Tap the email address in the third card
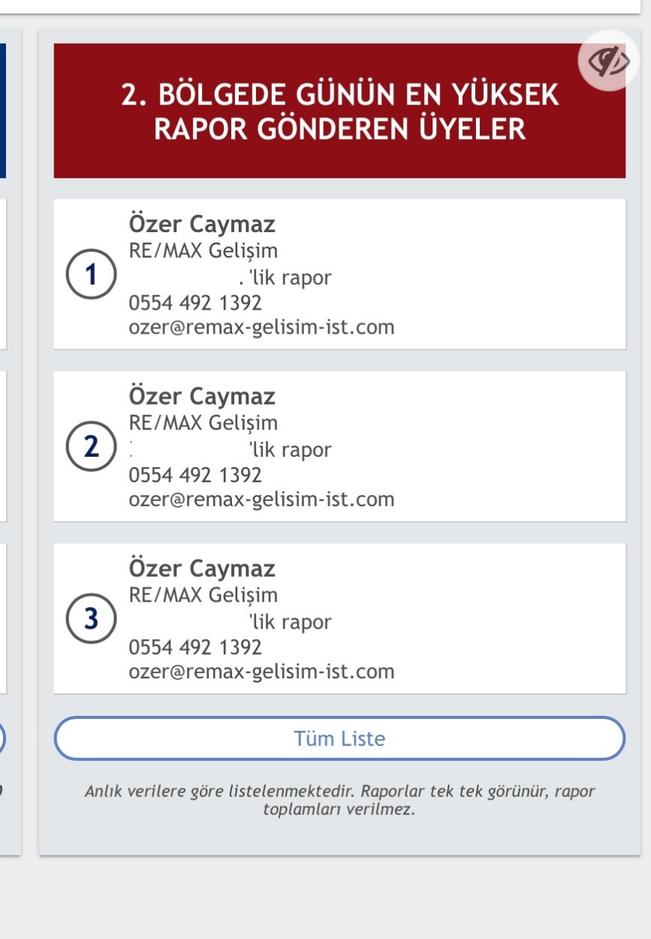651x939 pixels. tap(261, 672)
